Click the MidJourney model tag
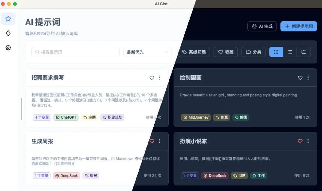This screenshot has height=191, width=322. coord(196,117)
